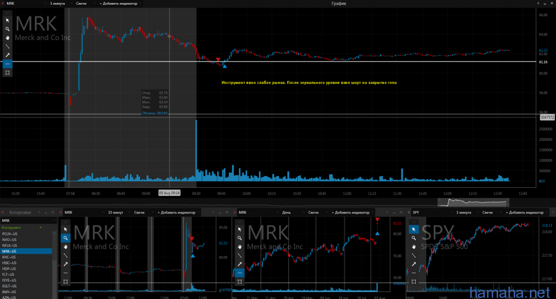This screenshot has width=556, height=299.
Task: Select zoom tool in daily MRK chart
Action: pos(240,238)
